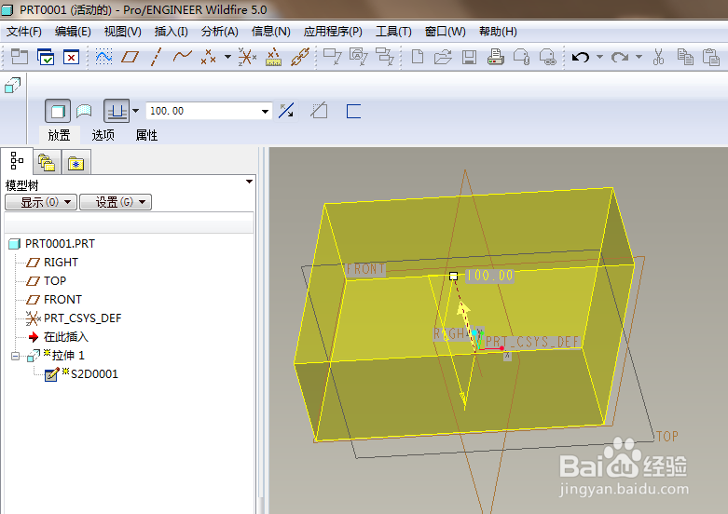Click the blind depth option button

tap(117, 111)
